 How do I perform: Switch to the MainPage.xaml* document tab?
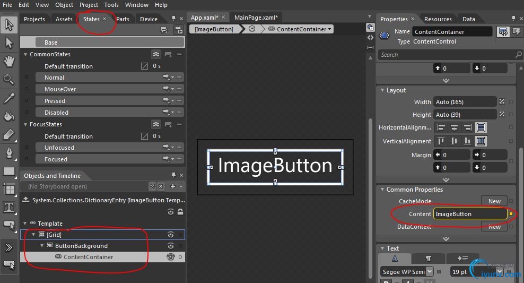[256, 18]
